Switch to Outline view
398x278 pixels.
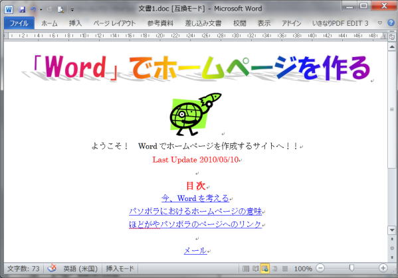275,269
